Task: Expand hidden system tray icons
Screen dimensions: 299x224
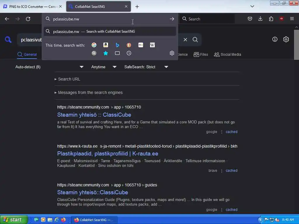Action: (260, 220)
